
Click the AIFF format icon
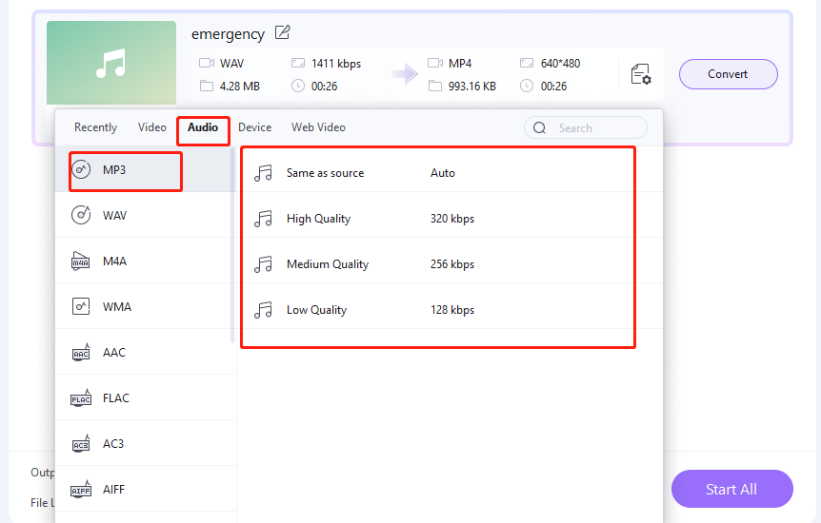coord(81,489)
